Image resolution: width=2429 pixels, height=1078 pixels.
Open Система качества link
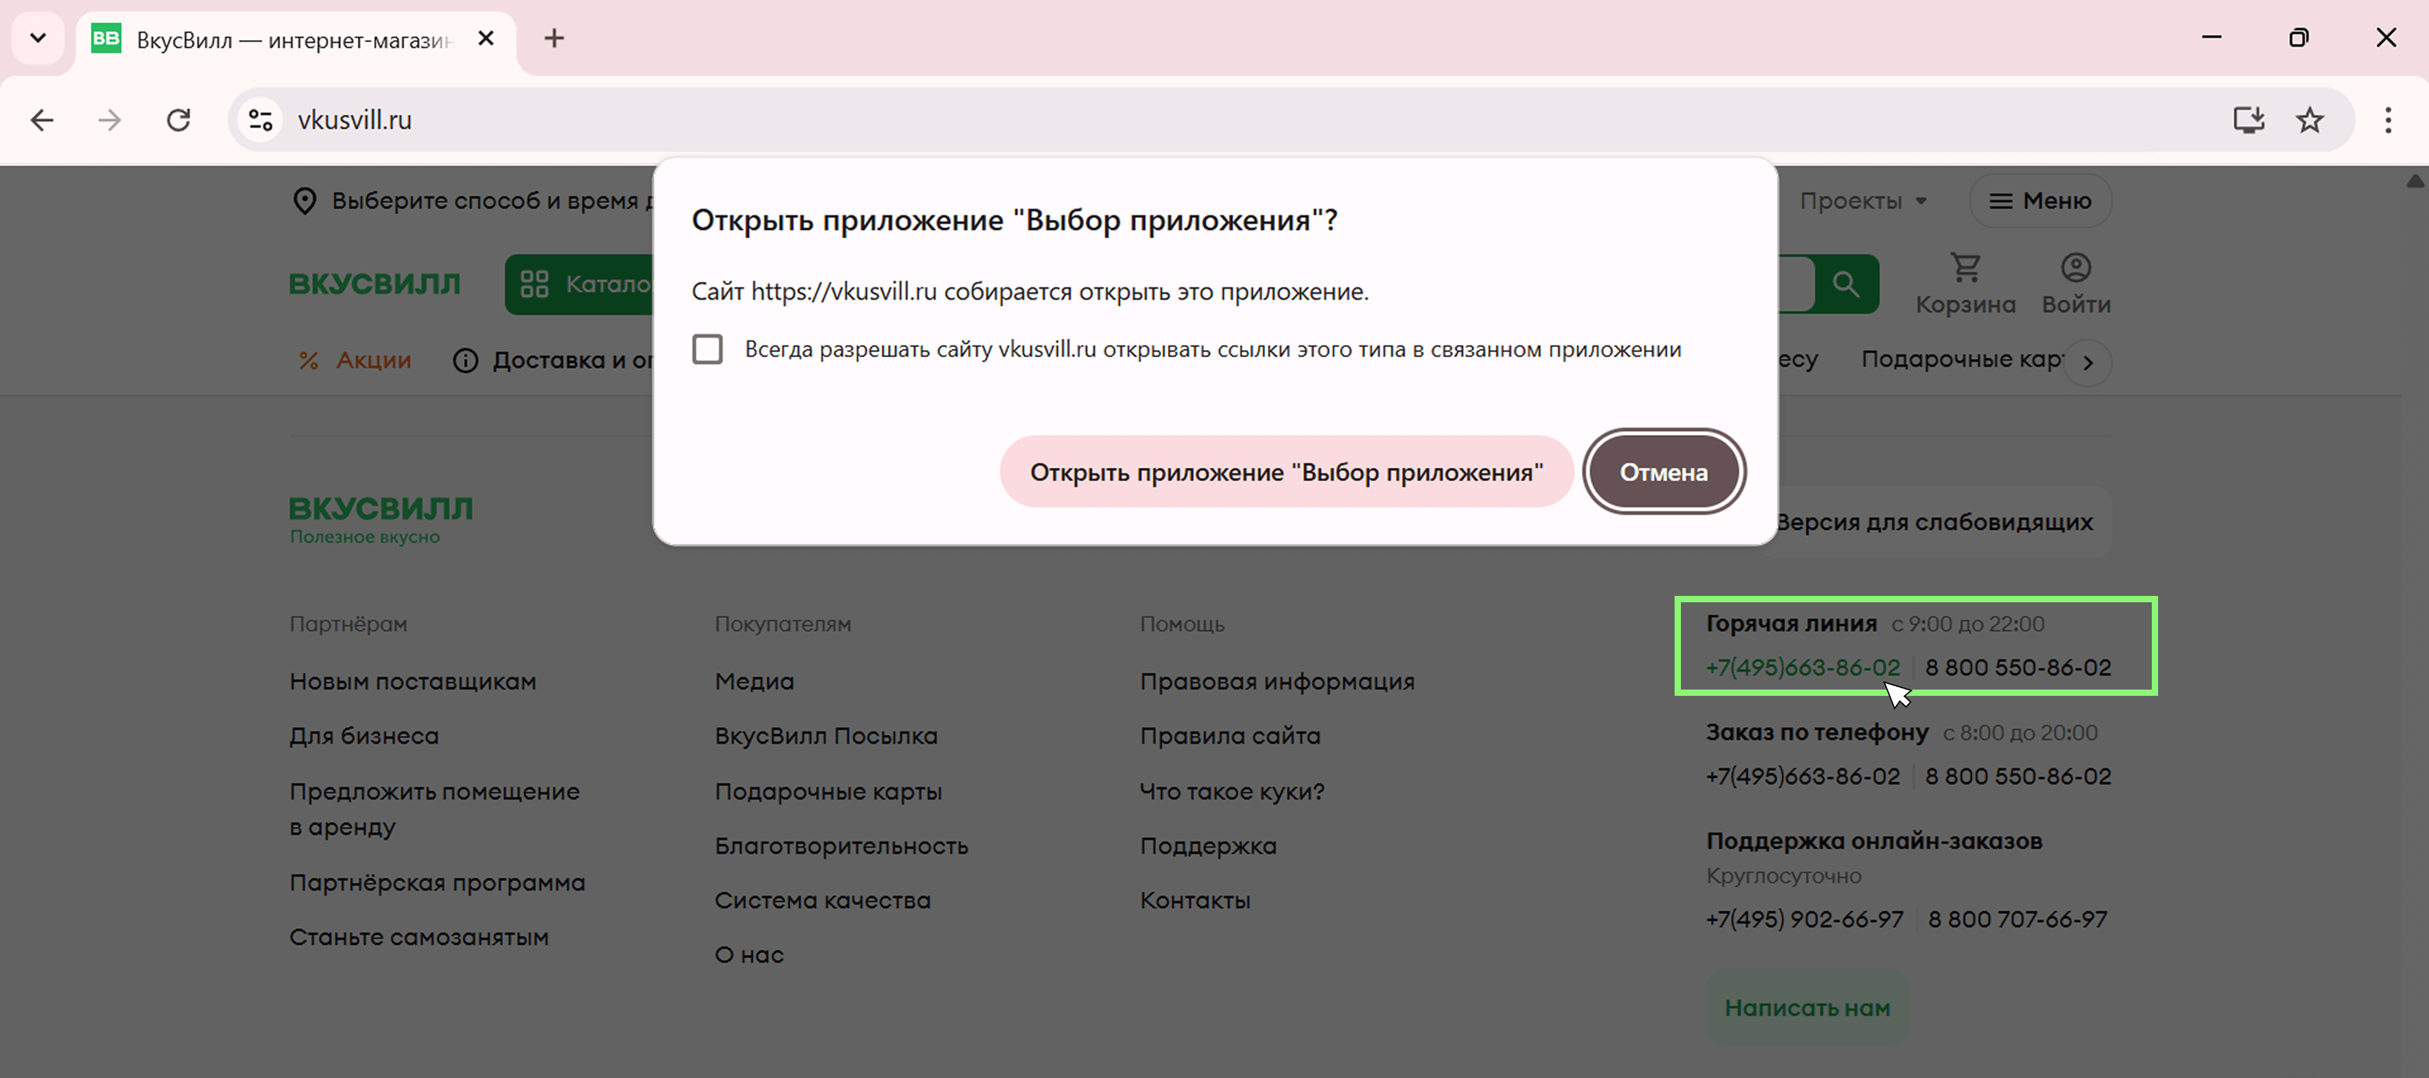click(x=822, y=901)
